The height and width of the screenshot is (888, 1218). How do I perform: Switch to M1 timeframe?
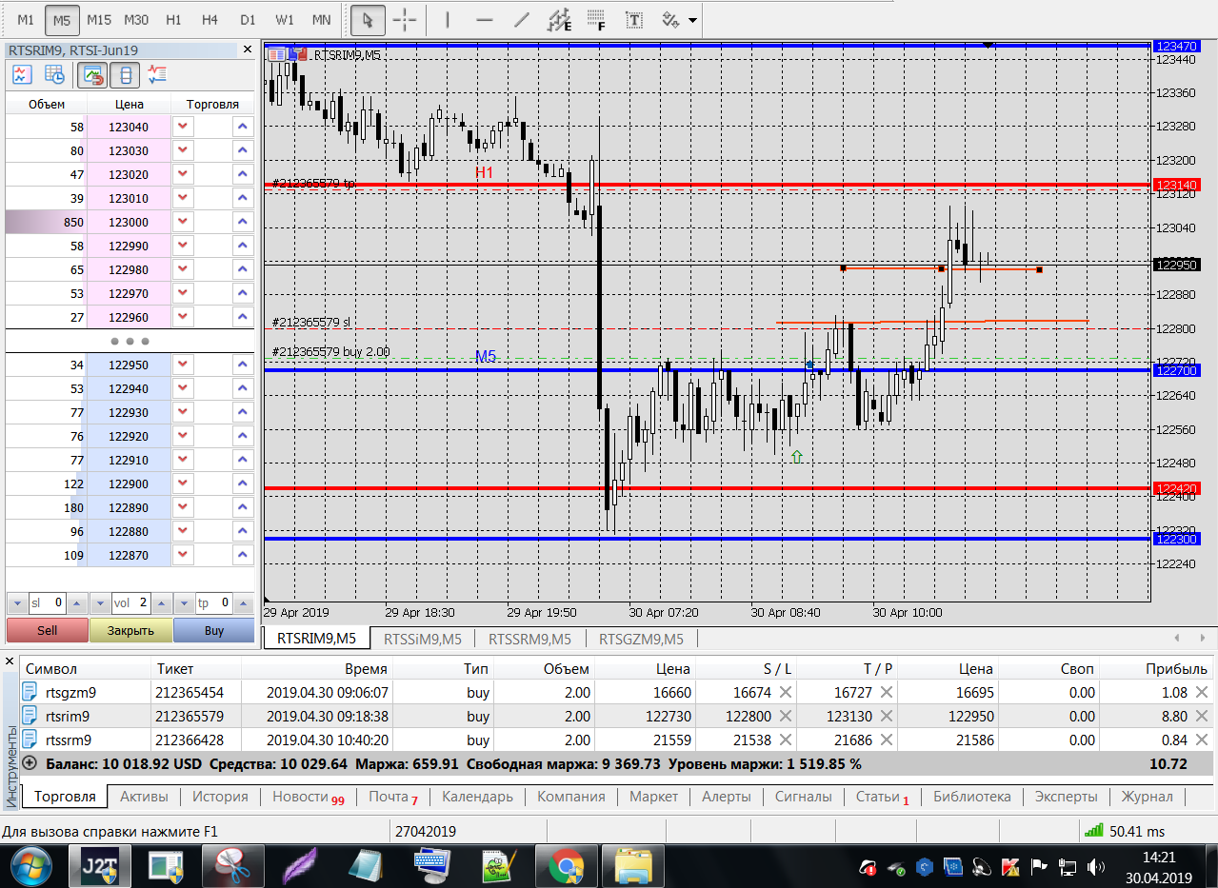(x=26, y=20)
